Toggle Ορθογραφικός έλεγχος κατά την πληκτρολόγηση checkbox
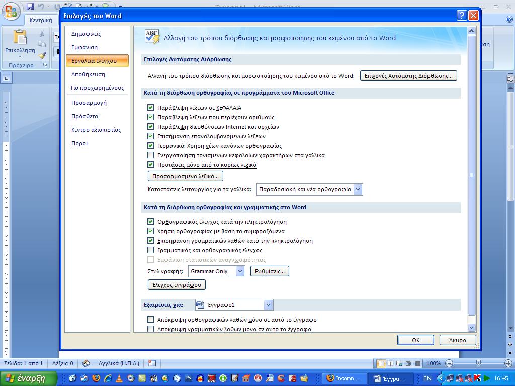 pyautogui.click(x=150, y=222)
